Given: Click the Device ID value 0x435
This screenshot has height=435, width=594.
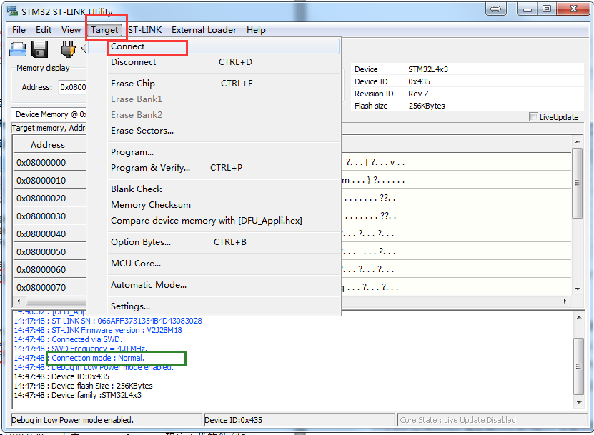Looking at the screenshot, I should (419, 81).
